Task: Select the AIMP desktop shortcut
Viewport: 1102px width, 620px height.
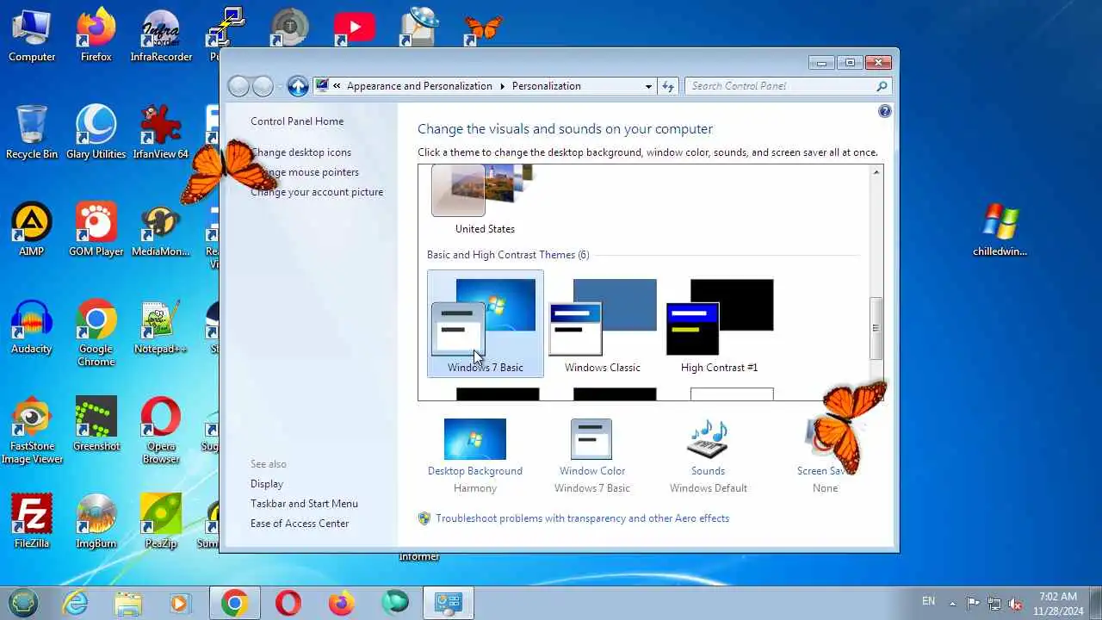Action: [x=32, y=231]
